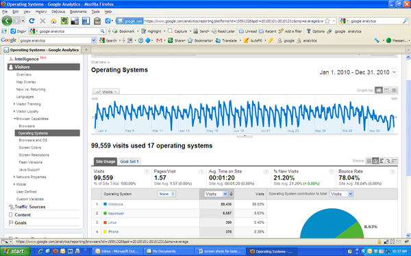Graph by day toggle button

(x=379, y=90)
